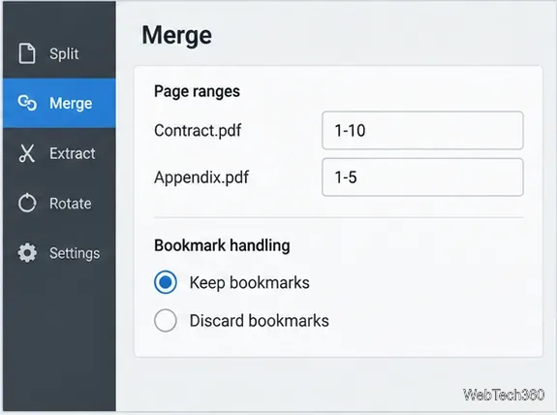Click the Keep bookmarks option text
Screen dimensions: 557x415
pos(249,283)
